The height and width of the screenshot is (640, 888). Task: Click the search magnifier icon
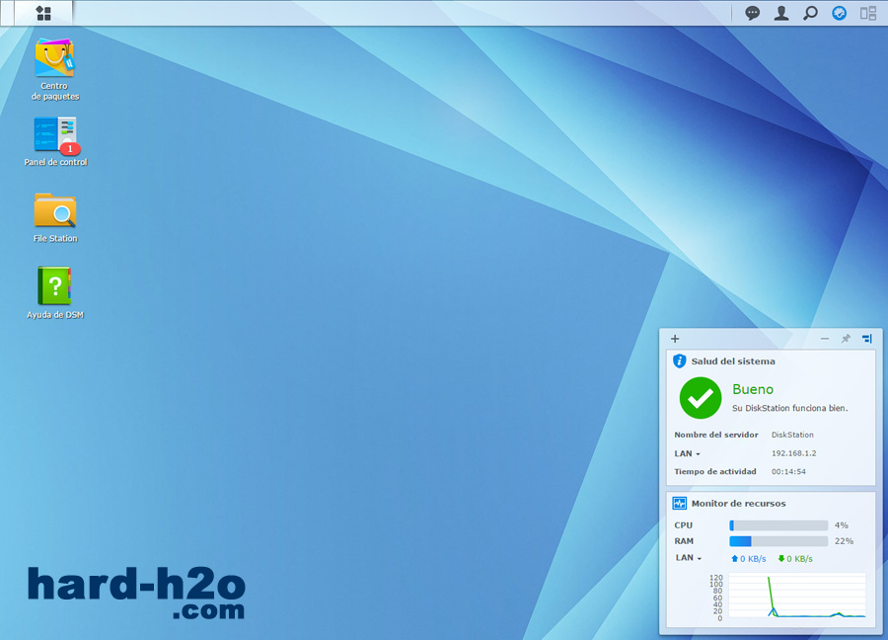pyautogui.click(x=810, y=13)
